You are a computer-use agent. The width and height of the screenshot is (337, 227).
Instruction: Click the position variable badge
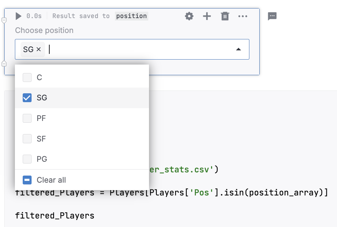coord(131,16)
